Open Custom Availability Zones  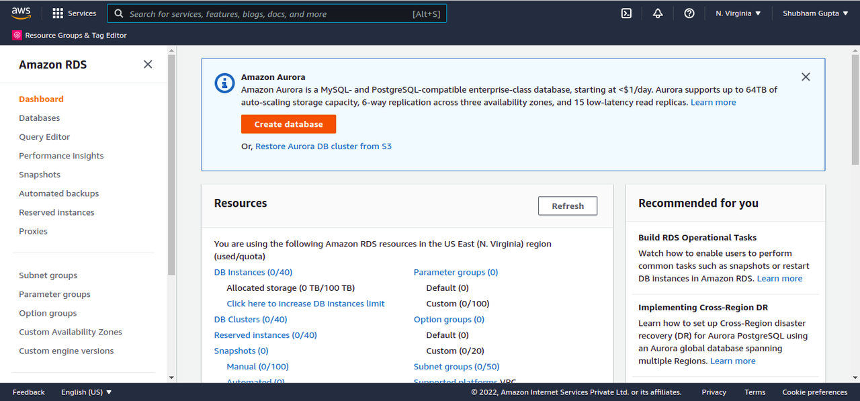pyautogui.click(x=71, y=331)
